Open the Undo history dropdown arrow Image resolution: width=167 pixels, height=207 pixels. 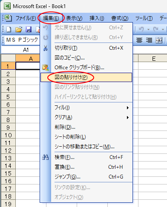coord(148,29)
